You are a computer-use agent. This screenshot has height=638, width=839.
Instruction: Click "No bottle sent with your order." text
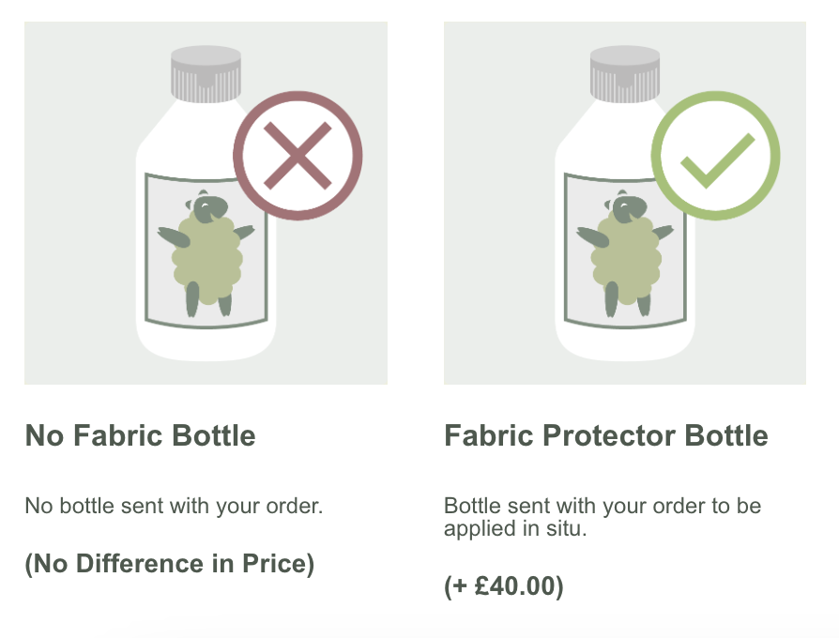pyautogui.click(x=174, y=507)
